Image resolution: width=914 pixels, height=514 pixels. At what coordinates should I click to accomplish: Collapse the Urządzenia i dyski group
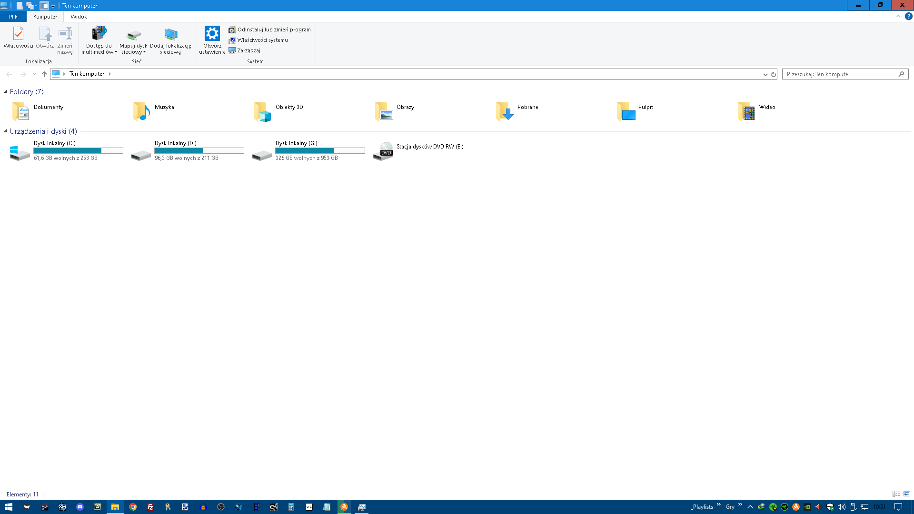[x=5, y=131]
